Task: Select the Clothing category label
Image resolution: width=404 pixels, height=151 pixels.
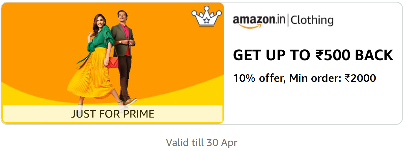Action: pos(312,20)
